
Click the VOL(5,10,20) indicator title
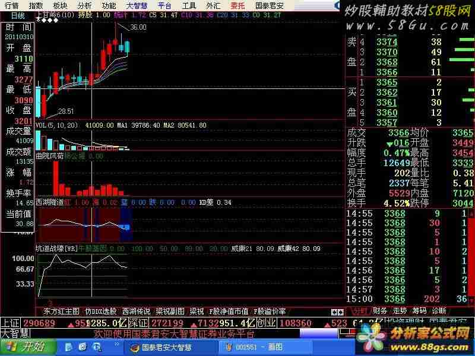(56, 125)
